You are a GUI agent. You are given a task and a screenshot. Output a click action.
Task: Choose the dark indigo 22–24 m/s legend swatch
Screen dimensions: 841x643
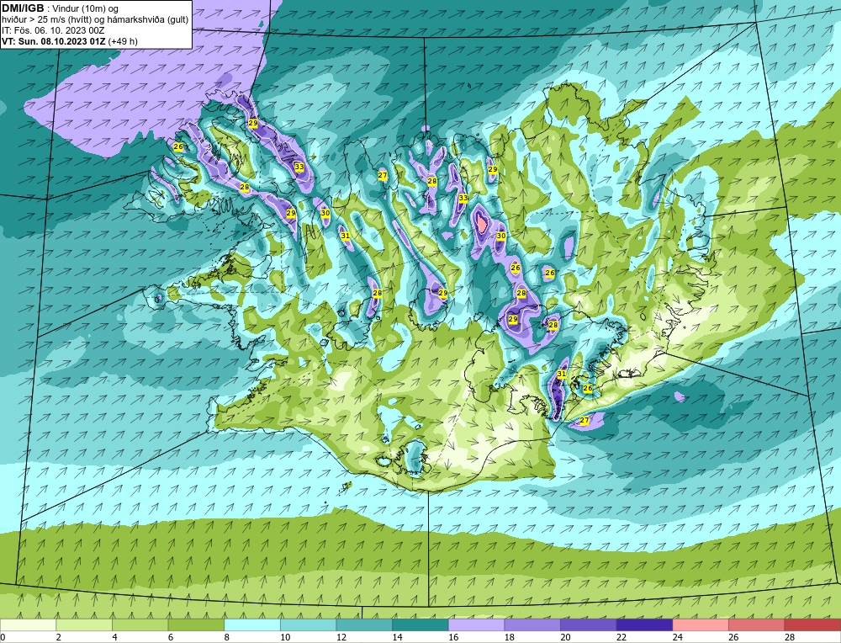coord(645,625)
